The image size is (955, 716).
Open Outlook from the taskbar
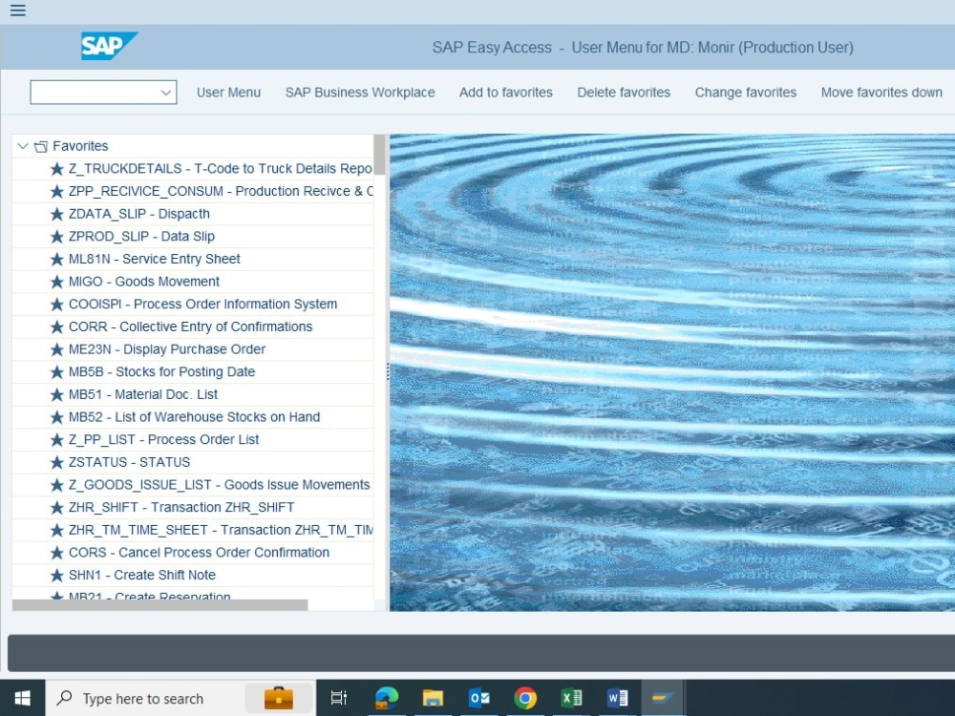(479, 698)
